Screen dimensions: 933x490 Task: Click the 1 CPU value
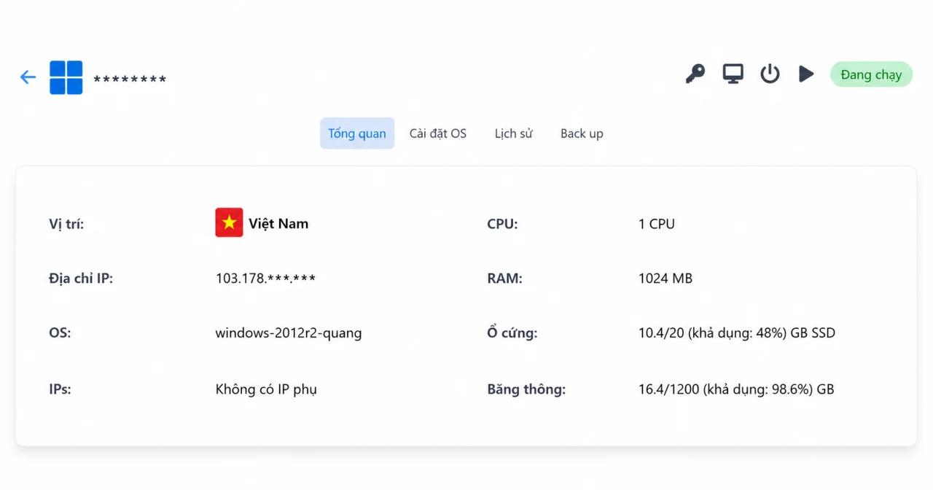[x=657, y=224]
